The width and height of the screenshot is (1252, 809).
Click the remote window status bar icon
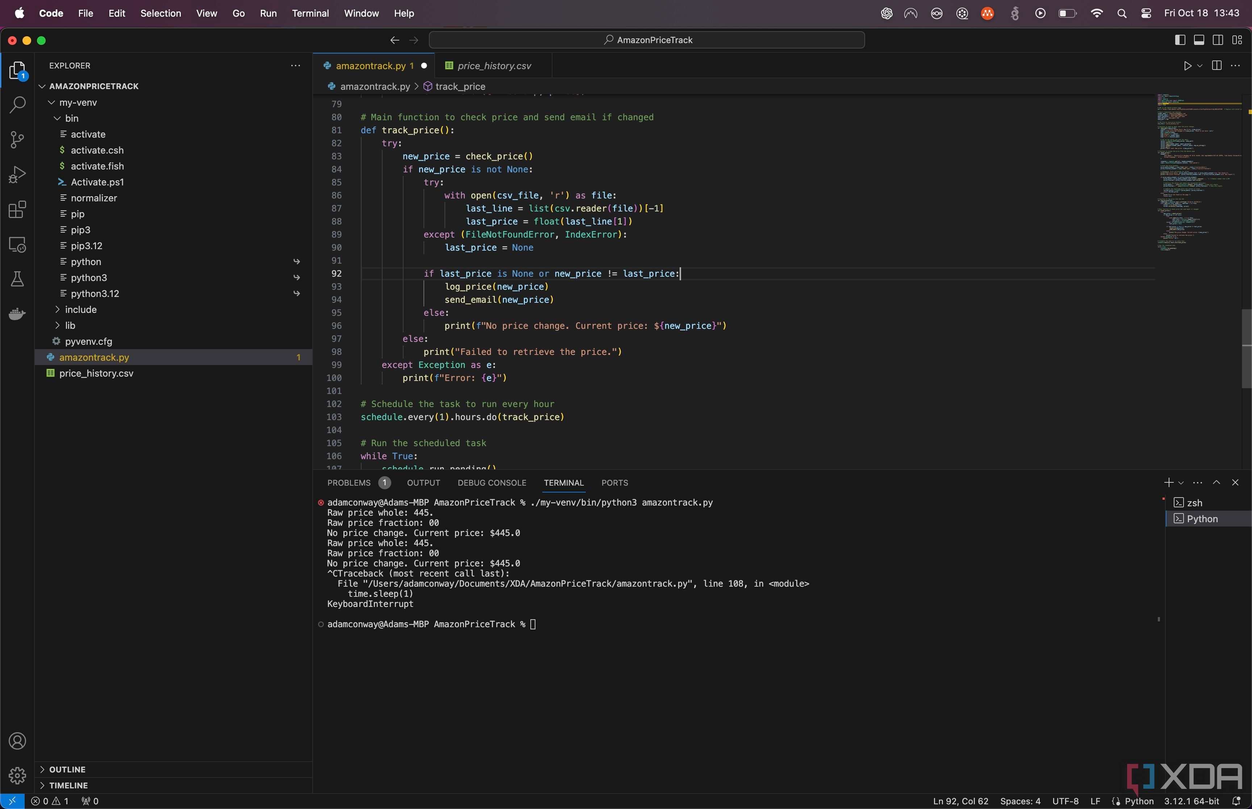[12, 801]
